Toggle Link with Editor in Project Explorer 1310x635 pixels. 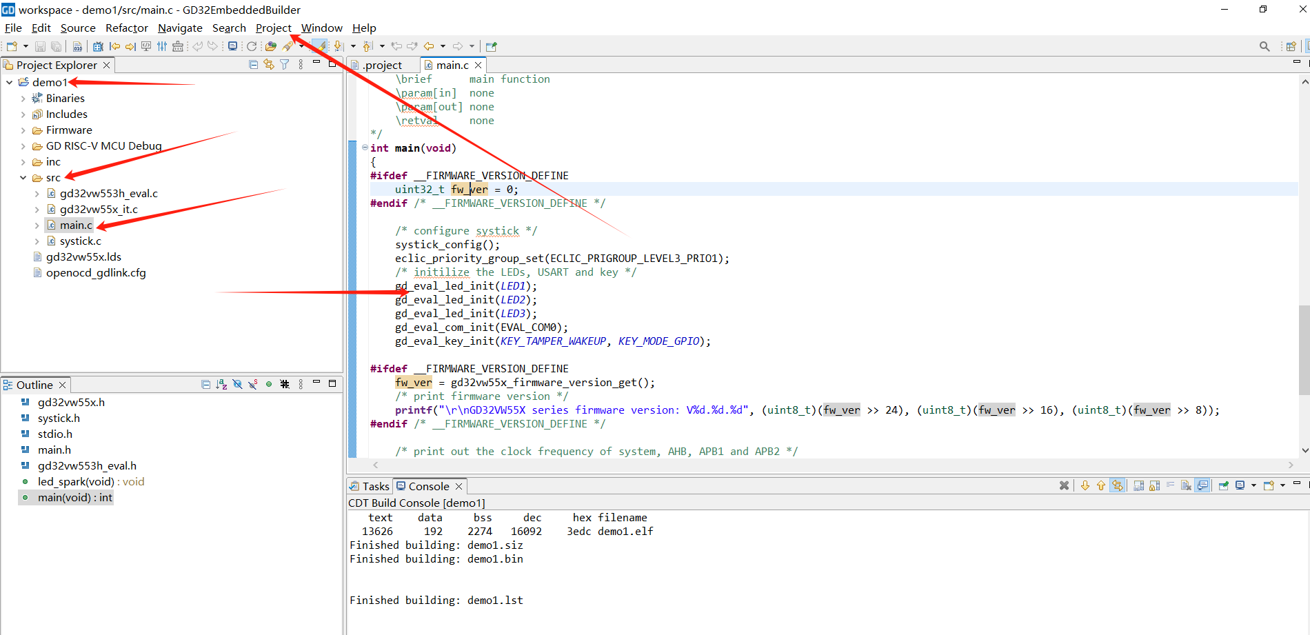(269, 65)
